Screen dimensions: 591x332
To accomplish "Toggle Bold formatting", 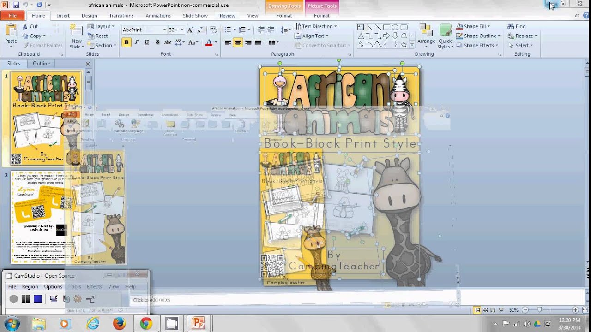I will pos(127,42).
